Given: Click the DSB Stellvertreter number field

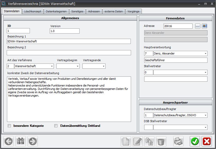Looking at the screenshot, I should pyautogui.click(x=149, y=127).
